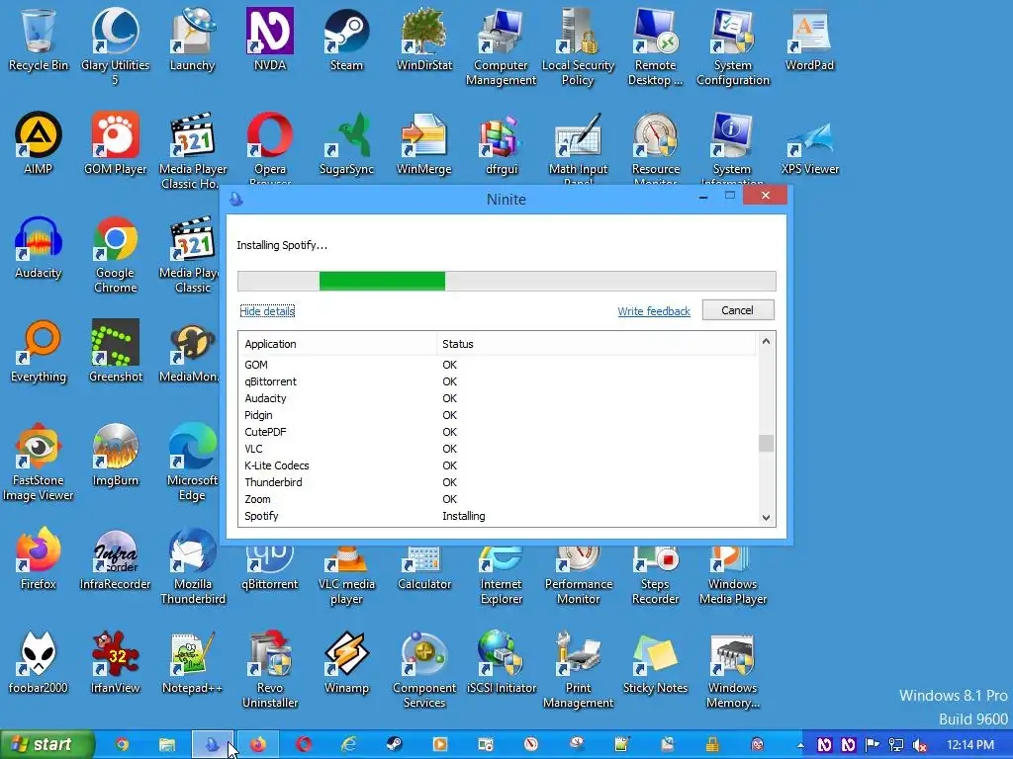
Task: Select the WinMerge desktop shortcut
Action: coord(423,142)
